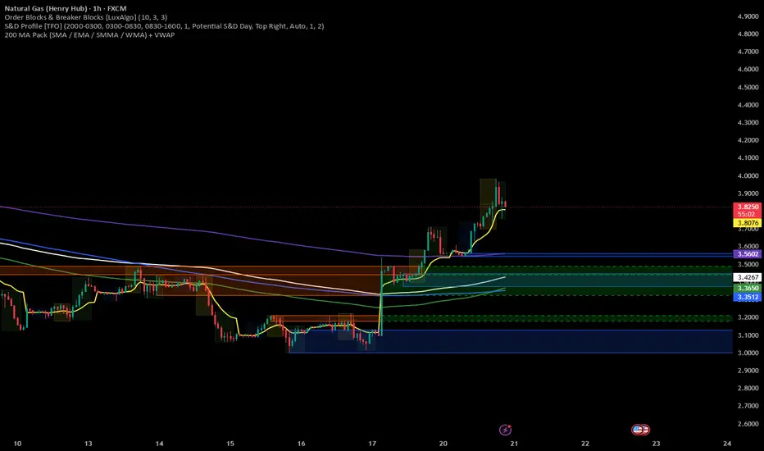Image resolution: width=764 pixels, height=451 pixels.
Task: Click the 2.6000 price axis level
Action: click(748, 424)
